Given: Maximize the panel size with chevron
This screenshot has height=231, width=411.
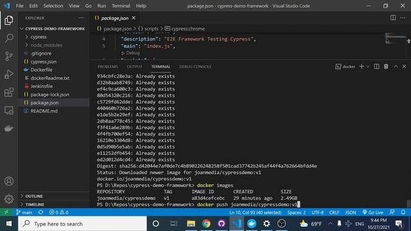Looking at the screenshot, I should click(396, 67).
